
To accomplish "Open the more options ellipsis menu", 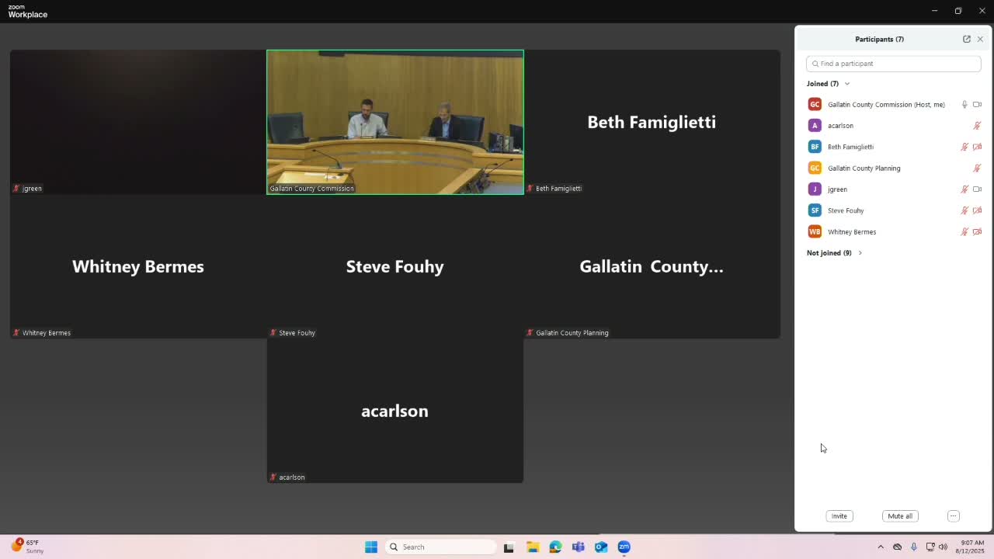I will [x=953, y=516].
